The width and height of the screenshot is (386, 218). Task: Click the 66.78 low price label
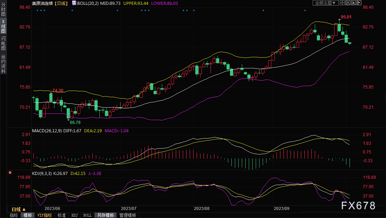(75, 122)
